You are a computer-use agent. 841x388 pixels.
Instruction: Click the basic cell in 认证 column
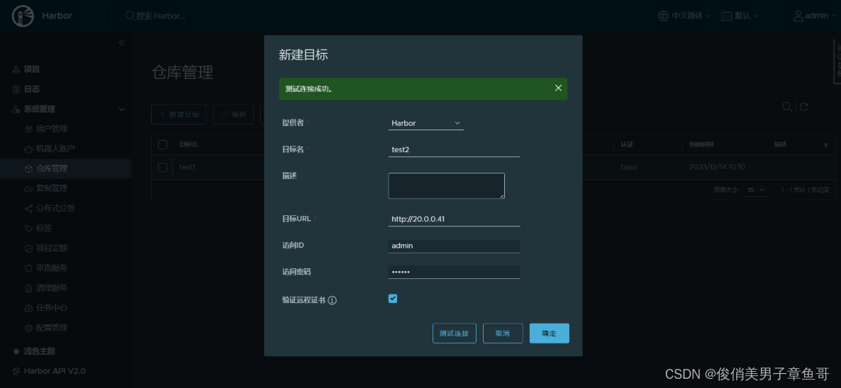(630, 167)
